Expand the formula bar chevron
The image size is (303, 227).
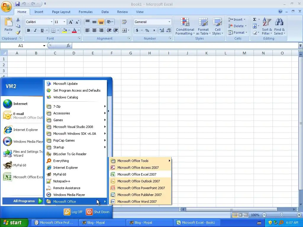(x=300, y=46)
